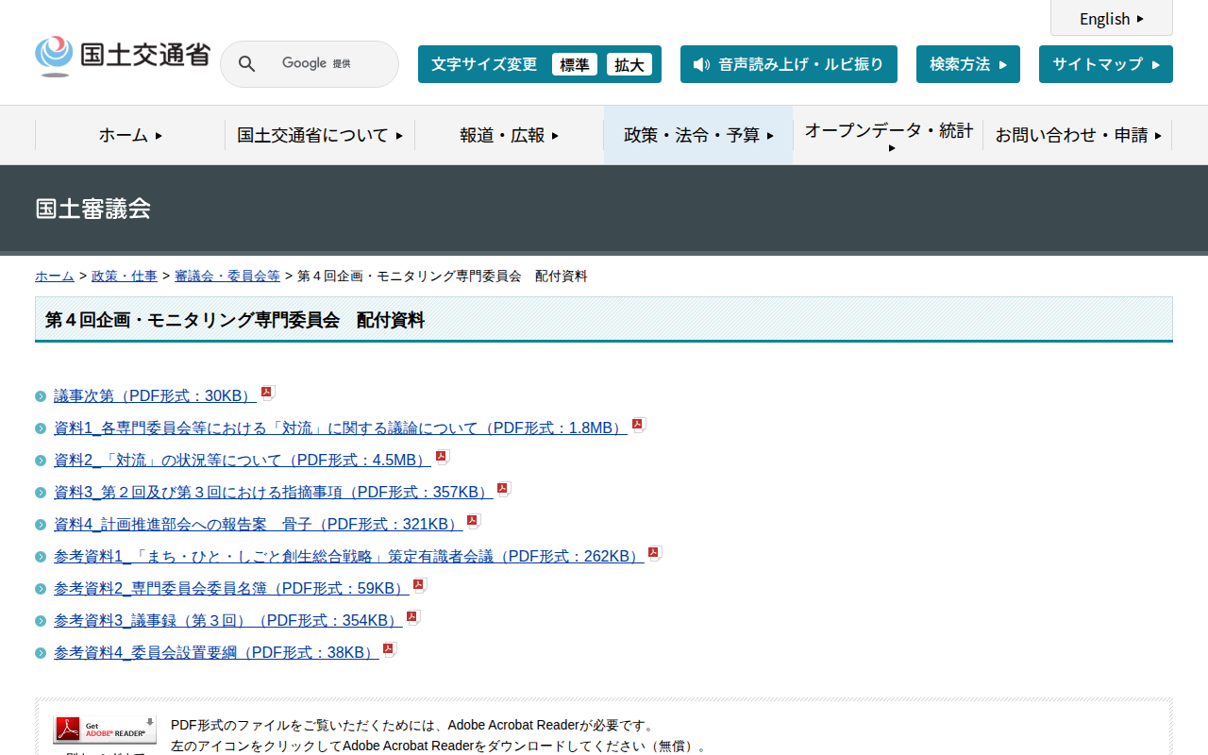Image resolution: width=1208 pixels, height=755 pixels.
Task: Click the PDF icon after 資料4 link
Action: coord(474,522)
